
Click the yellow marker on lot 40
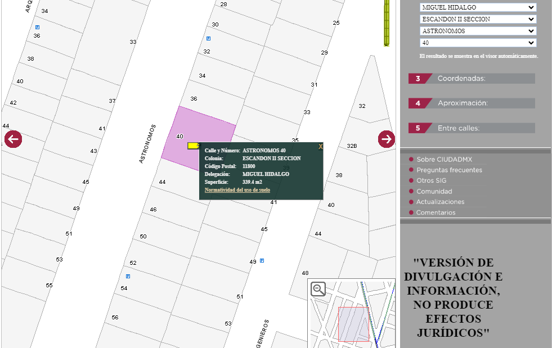(x=193, y=145)
